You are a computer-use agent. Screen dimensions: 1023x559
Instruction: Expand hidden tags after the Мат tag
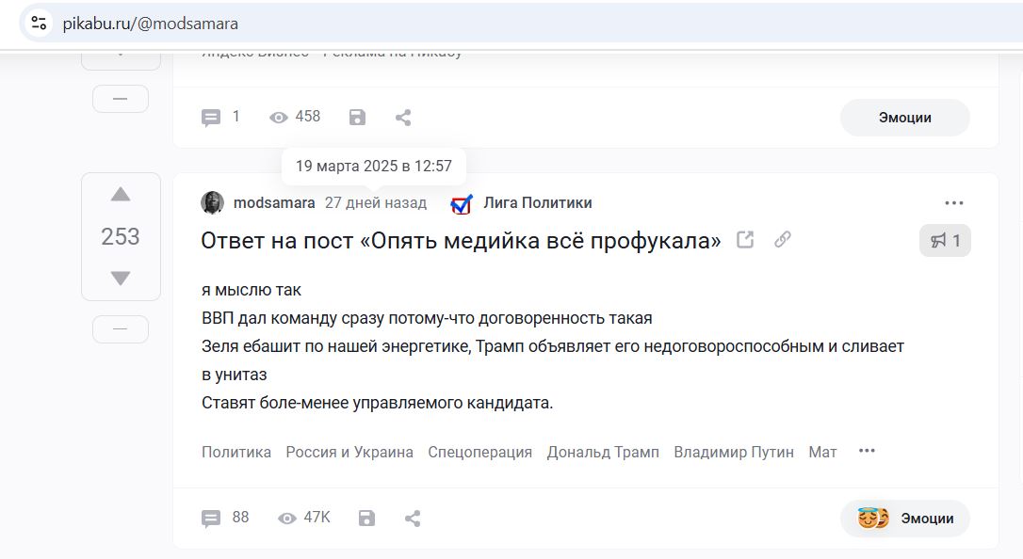pyautogui.click(x=867, y=451)
